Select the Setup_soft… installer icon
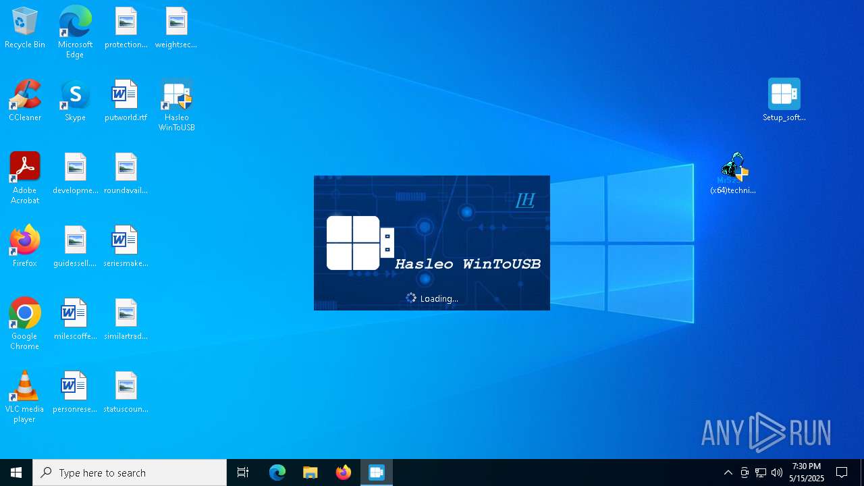 point(784,100)
